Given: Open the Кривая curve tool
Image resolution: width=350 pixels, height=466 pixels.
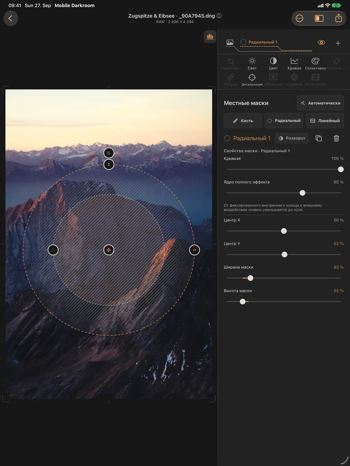Looking at the screenshot, I should 295,64.
